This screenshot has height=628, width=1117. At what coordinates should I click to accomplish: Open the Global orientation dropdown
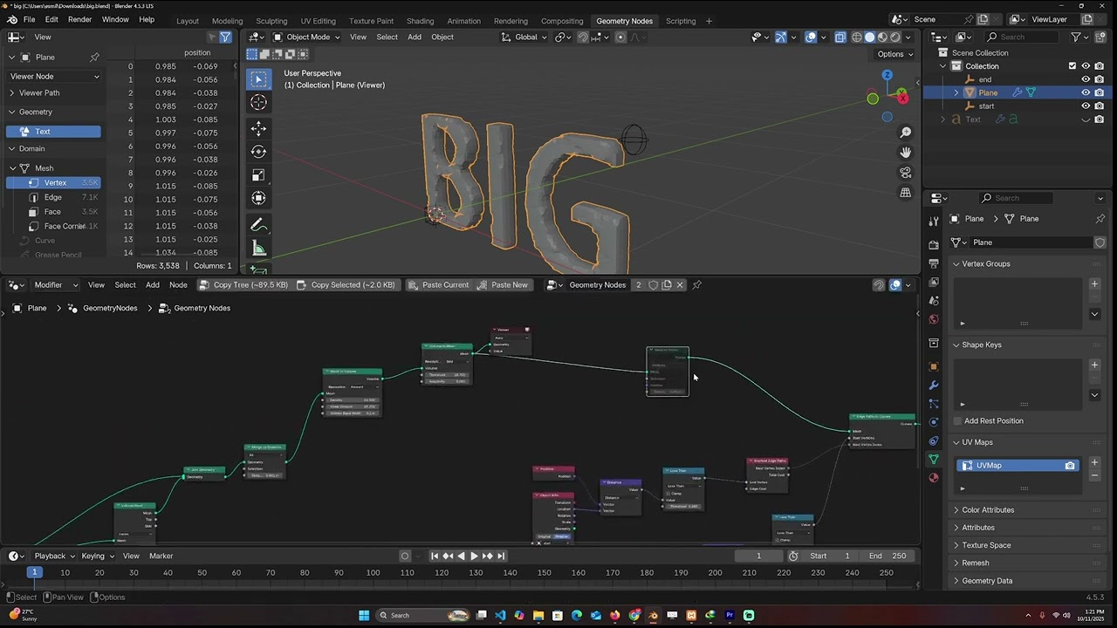coord(524,37)
